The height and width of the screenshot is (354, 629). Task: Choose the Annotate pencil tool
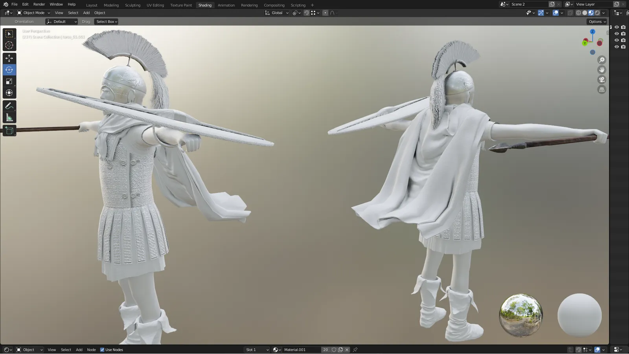(9, 106)
